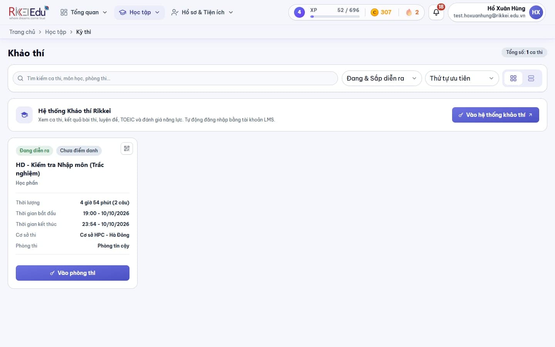Click the streak flame icon
The image size is (555, 347).
pyautogui.click(x=409, y=12)
